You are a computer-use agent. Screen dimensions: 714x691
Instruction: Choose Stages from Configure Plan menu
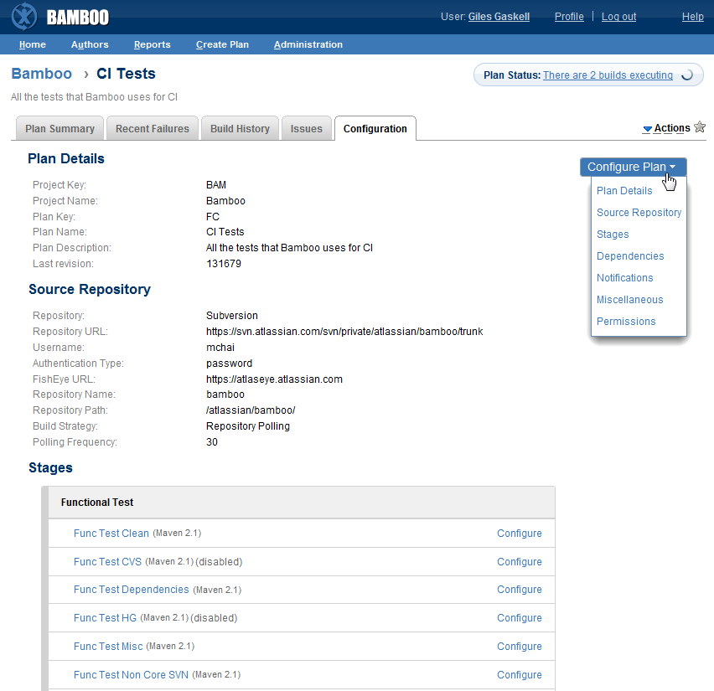click(x=613, y=235)
